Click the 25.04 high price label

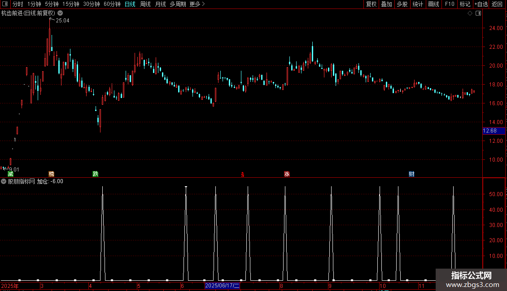coord(62,21)
